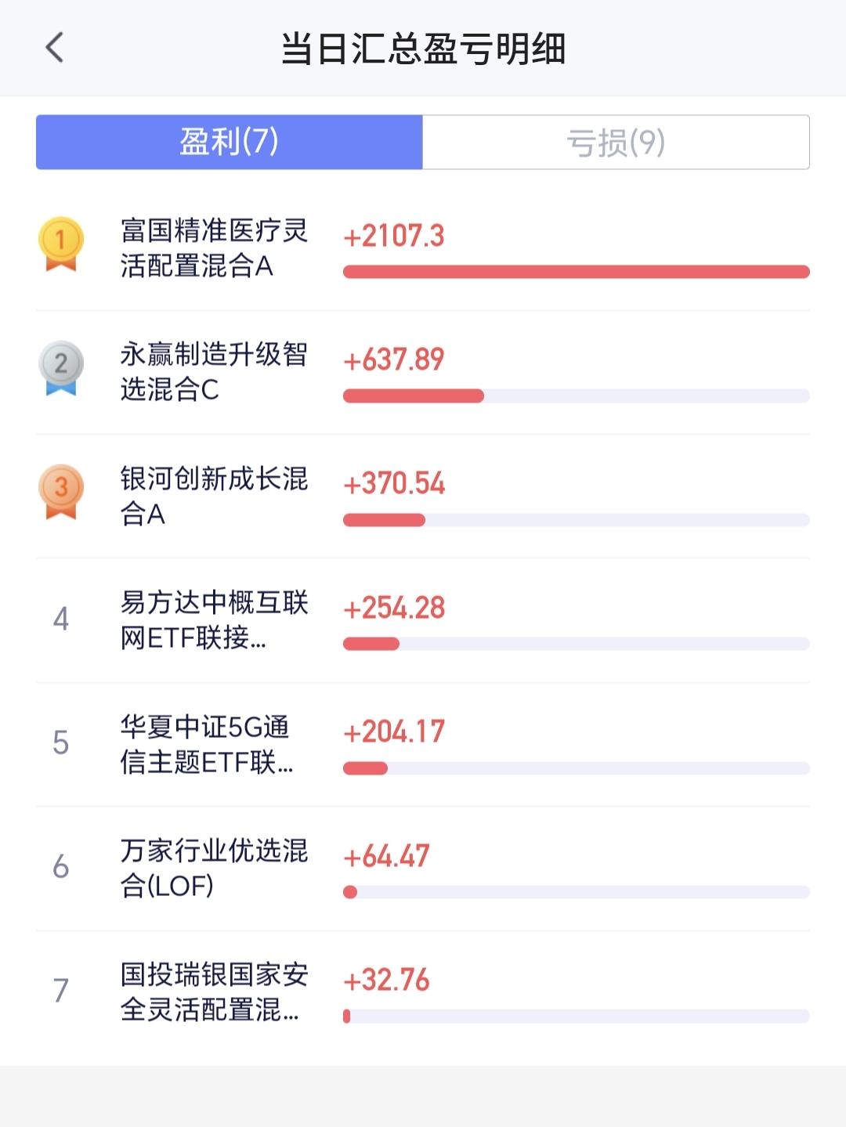The width and height of the screenshot is (846, 1127).
Task: Click the 当日汇总盈亏明细 page title
Action: (423, 49)
